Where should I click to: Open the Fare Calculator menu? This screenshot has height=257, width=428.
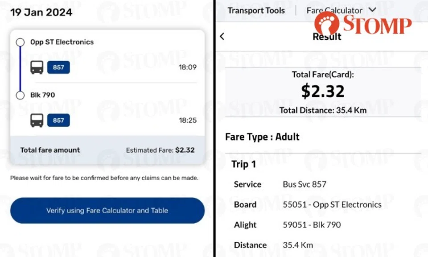click(x=334, y=10)
